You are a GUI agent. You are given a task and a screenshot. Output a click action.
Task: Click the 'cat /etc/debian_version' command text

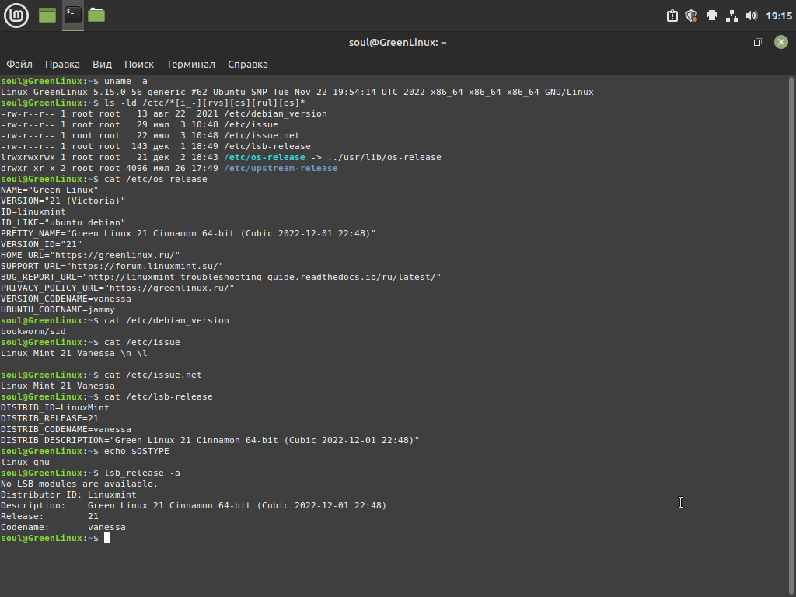166,321
